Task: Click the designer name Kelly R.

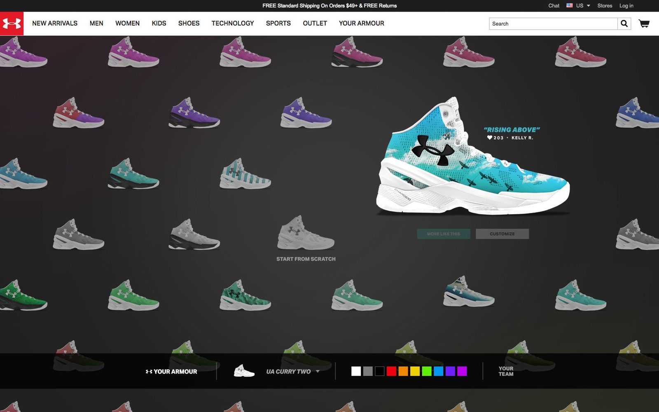Action: point(522,138)
